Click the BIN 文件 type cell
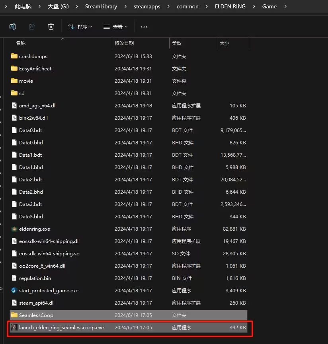 pyautogui.click(x=182, y=278)
